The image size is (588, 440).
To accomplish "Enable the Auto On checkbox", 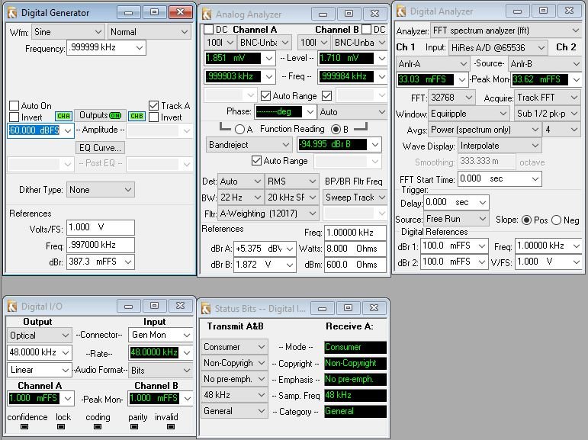I will click(x=14, y=105).
